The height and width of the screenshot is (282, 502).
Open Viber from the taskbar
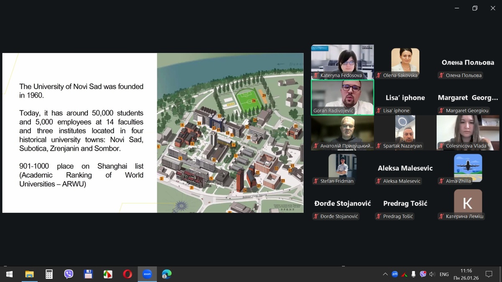coord(69,274)
